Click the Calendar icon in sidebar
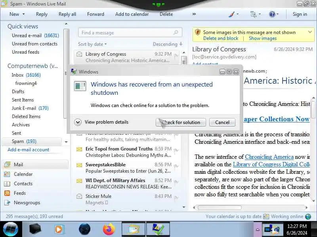The width and height of the screenshot is (317, 237). (7, 174)
